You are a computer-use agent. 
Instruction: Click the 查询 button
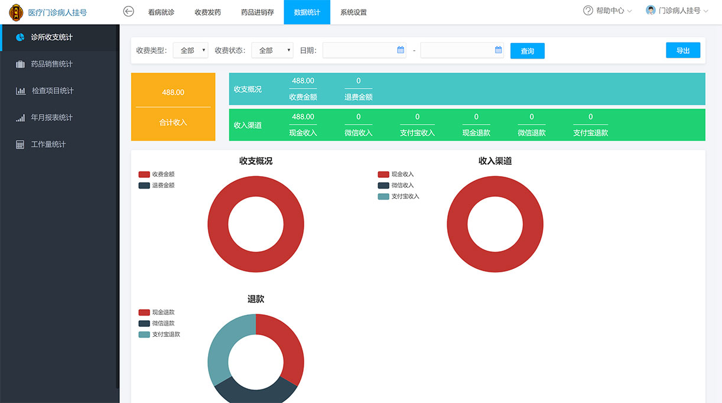click(x=527, y=51)
